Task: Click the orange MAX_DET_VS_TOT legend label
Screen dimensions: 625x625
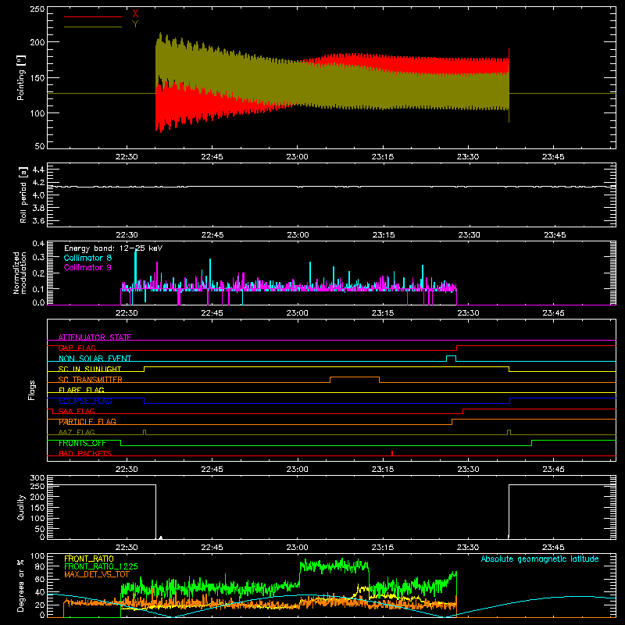Action: click(97, 574)
